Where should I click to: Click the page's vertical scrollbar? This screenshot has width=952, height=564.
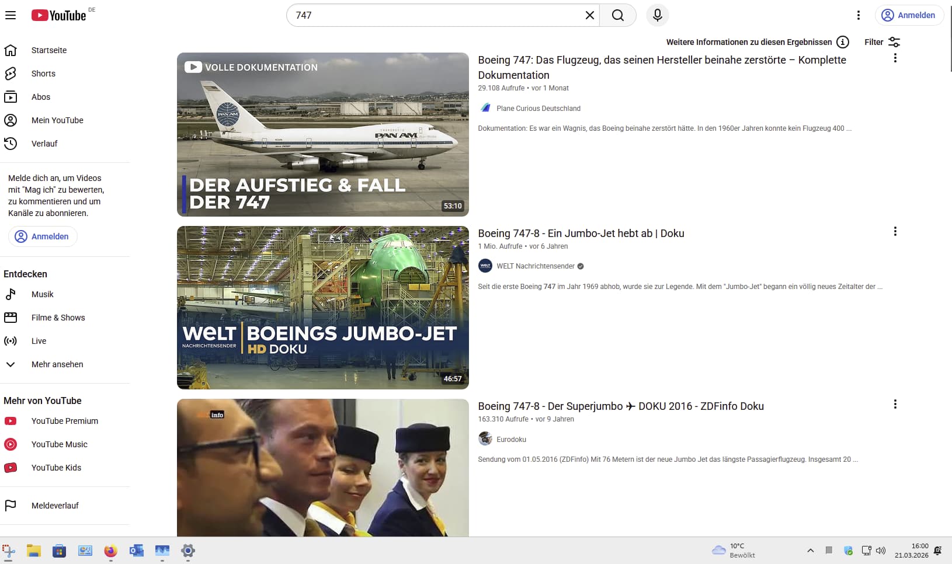[950, 39]
